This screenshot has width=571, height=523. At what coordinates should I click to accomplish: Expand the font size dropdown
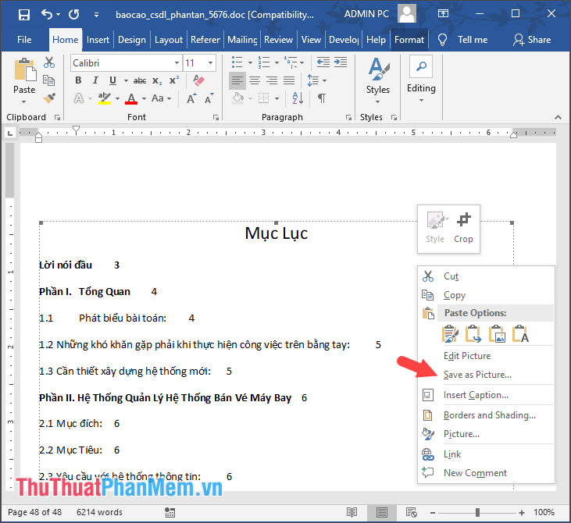click(x=211, y=62)
